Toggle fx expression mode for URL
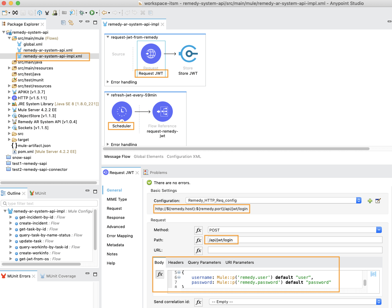Image resolution: width=392 pixels, height=308 pixels. click(198, 250)
